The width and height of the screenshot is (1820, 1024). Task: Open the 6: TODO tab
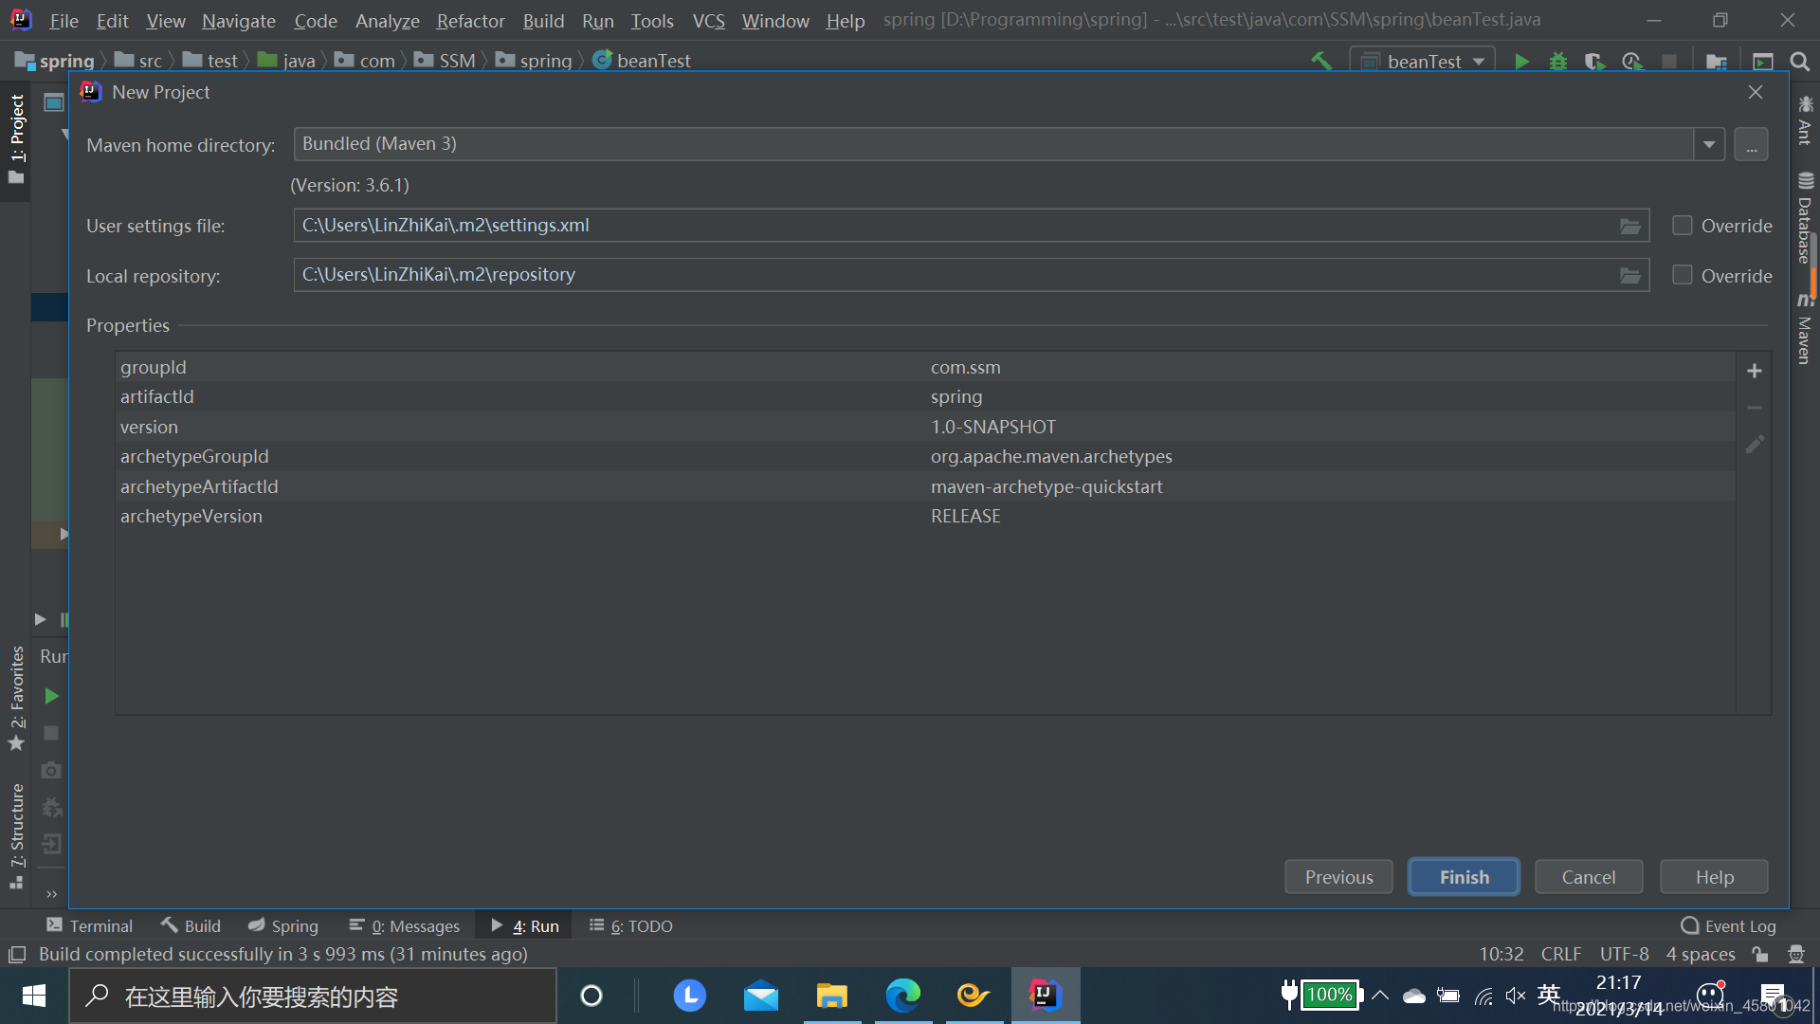click(631, 925)
